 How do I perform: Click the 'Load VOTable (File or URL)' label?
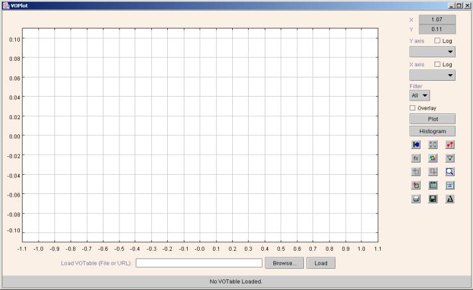click(x=96, y=263)
